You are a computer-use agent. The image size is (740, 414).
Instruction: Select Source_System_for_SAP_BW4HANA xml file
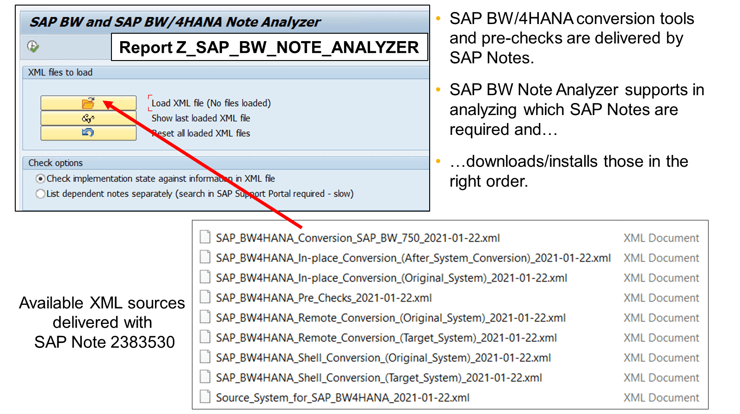click(343, 398)
